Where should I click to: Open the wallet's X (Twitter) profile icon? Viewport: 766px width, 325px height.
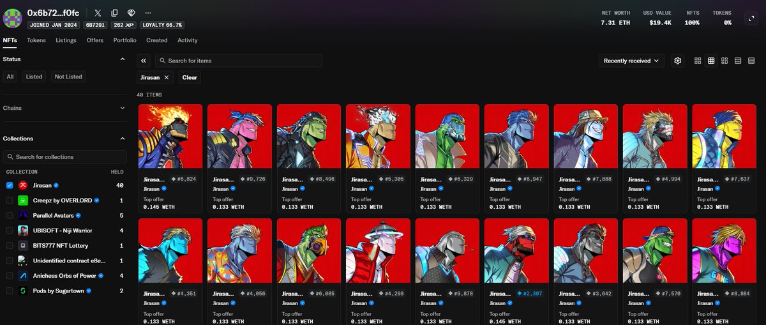tap(97, 13)
